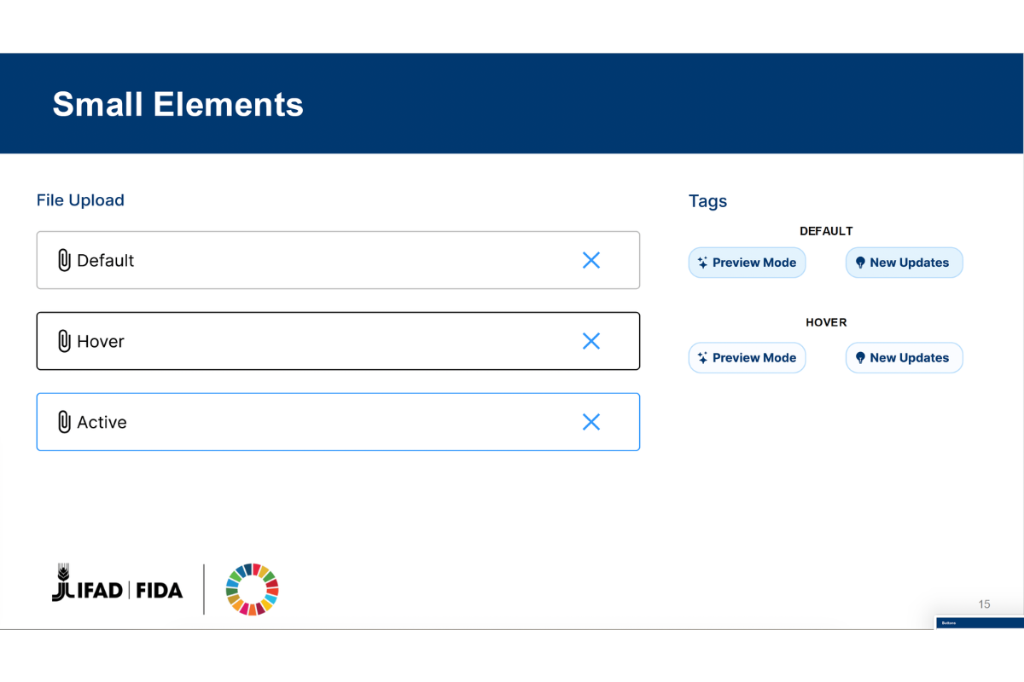The height and width of the screenshot is (682, 1024).
Task: Click the lightbulb icon on the DEFAULT New Updates tag
Action: click(x=860, y=263)
